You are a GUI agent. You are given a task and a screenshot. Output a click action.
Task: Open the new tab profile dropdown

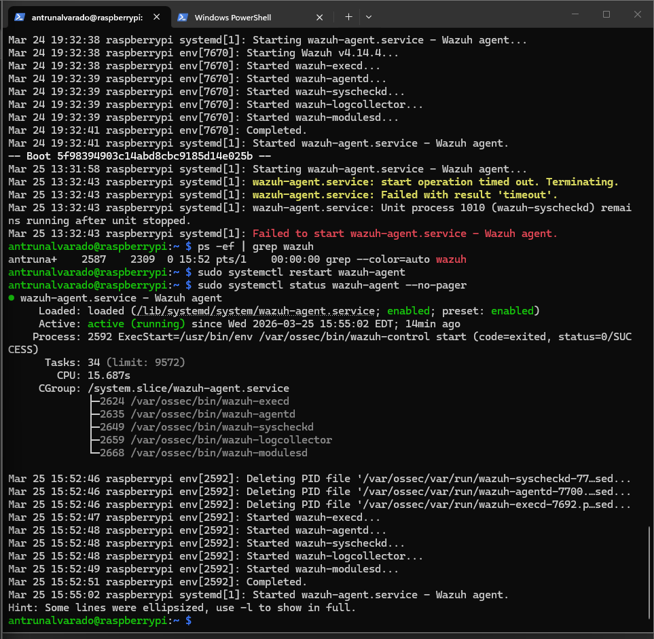click(369, 17)
